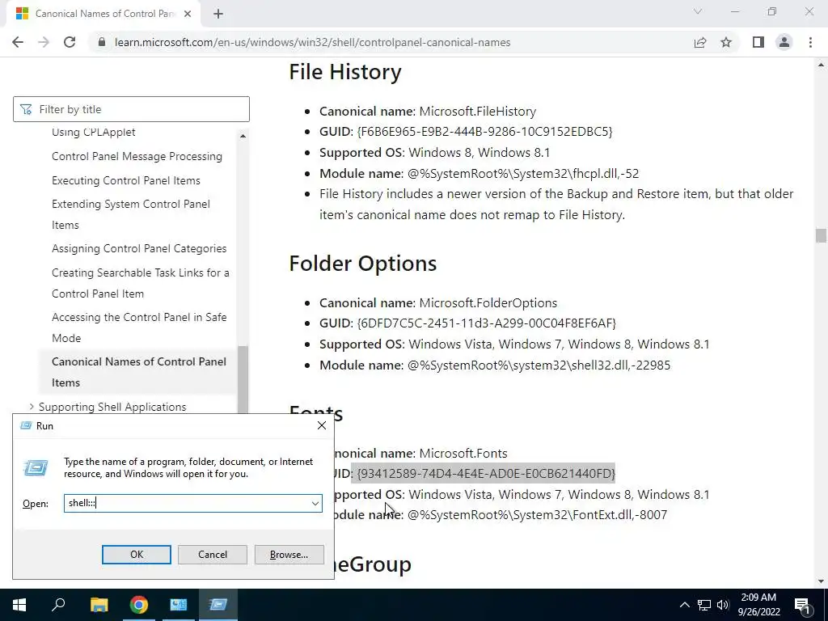Image resolution: width=828 pixels, height=621 pixels.
Task: Click Browse in Run dialog
Action: (289, 555)
